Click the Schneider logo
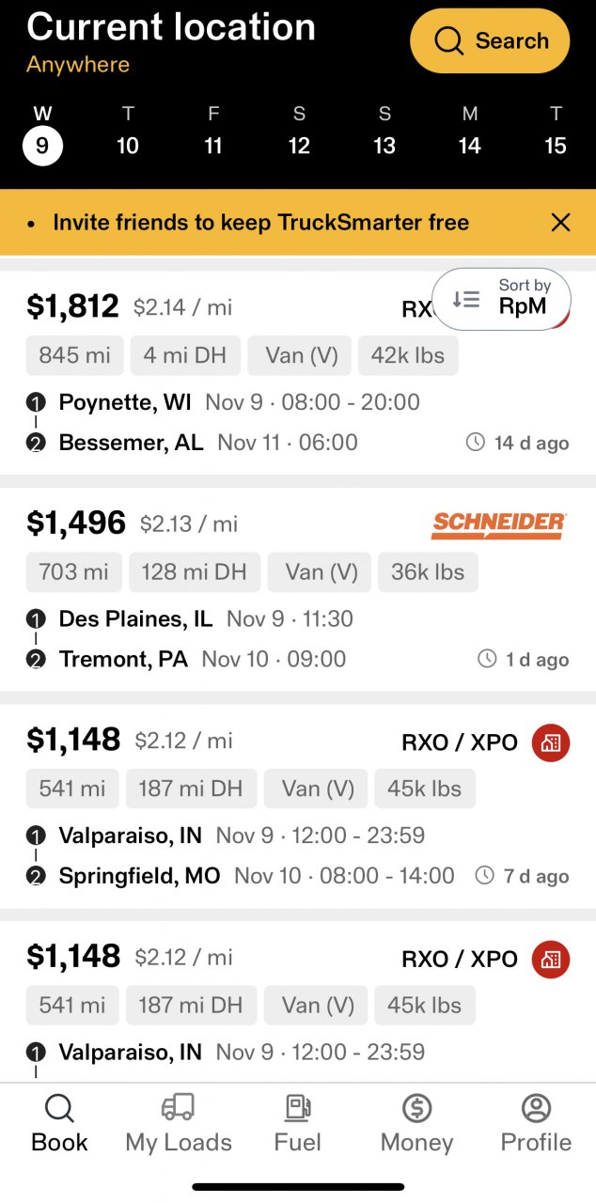Screen dimensions: 596x1203 499,525
